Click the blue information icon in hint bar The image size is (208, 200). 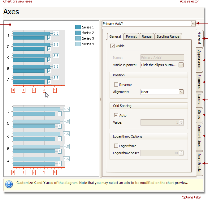(x=9, y=184)
